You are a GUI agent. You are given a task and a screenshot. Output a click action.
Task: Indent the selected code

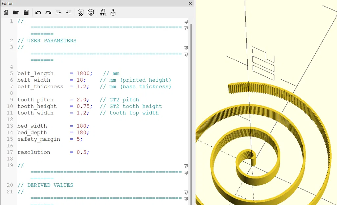point(69,13)
